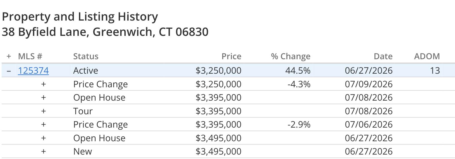
Task: Select the ADOM value 13
Action: (435, 71)
